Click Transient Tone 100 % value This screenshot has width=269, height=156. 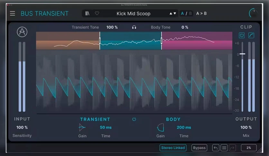pos(112,27)
